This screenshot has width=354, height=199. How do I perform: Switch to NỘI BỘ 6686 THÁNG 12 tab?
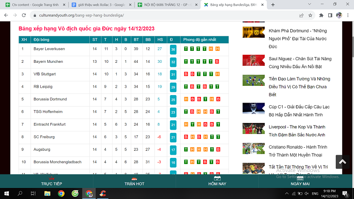coord(168,4)
